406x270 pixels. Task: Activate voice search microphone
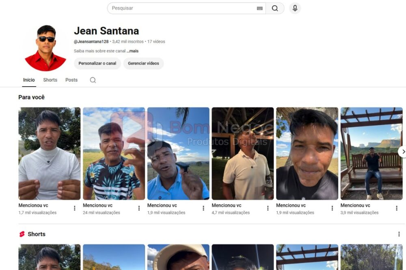(295, 8)
